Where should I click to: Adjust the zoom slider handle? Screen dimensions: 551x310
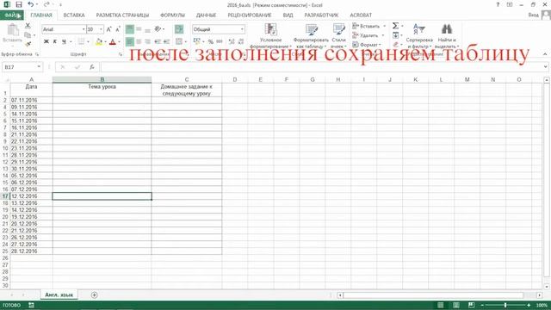[505, 305]
